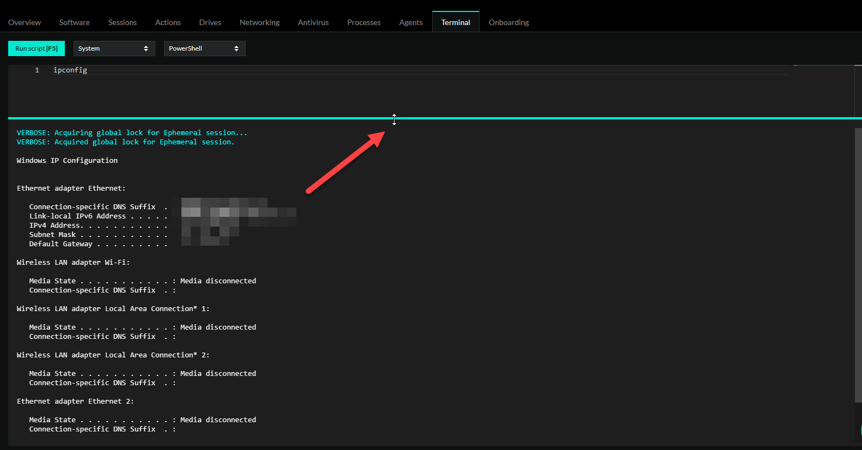The image size is (862, 450).
Task: Click 'Ethernet adapter Ethernet 2:' heading
Action: pyautogui.click(x=75, y=402)
